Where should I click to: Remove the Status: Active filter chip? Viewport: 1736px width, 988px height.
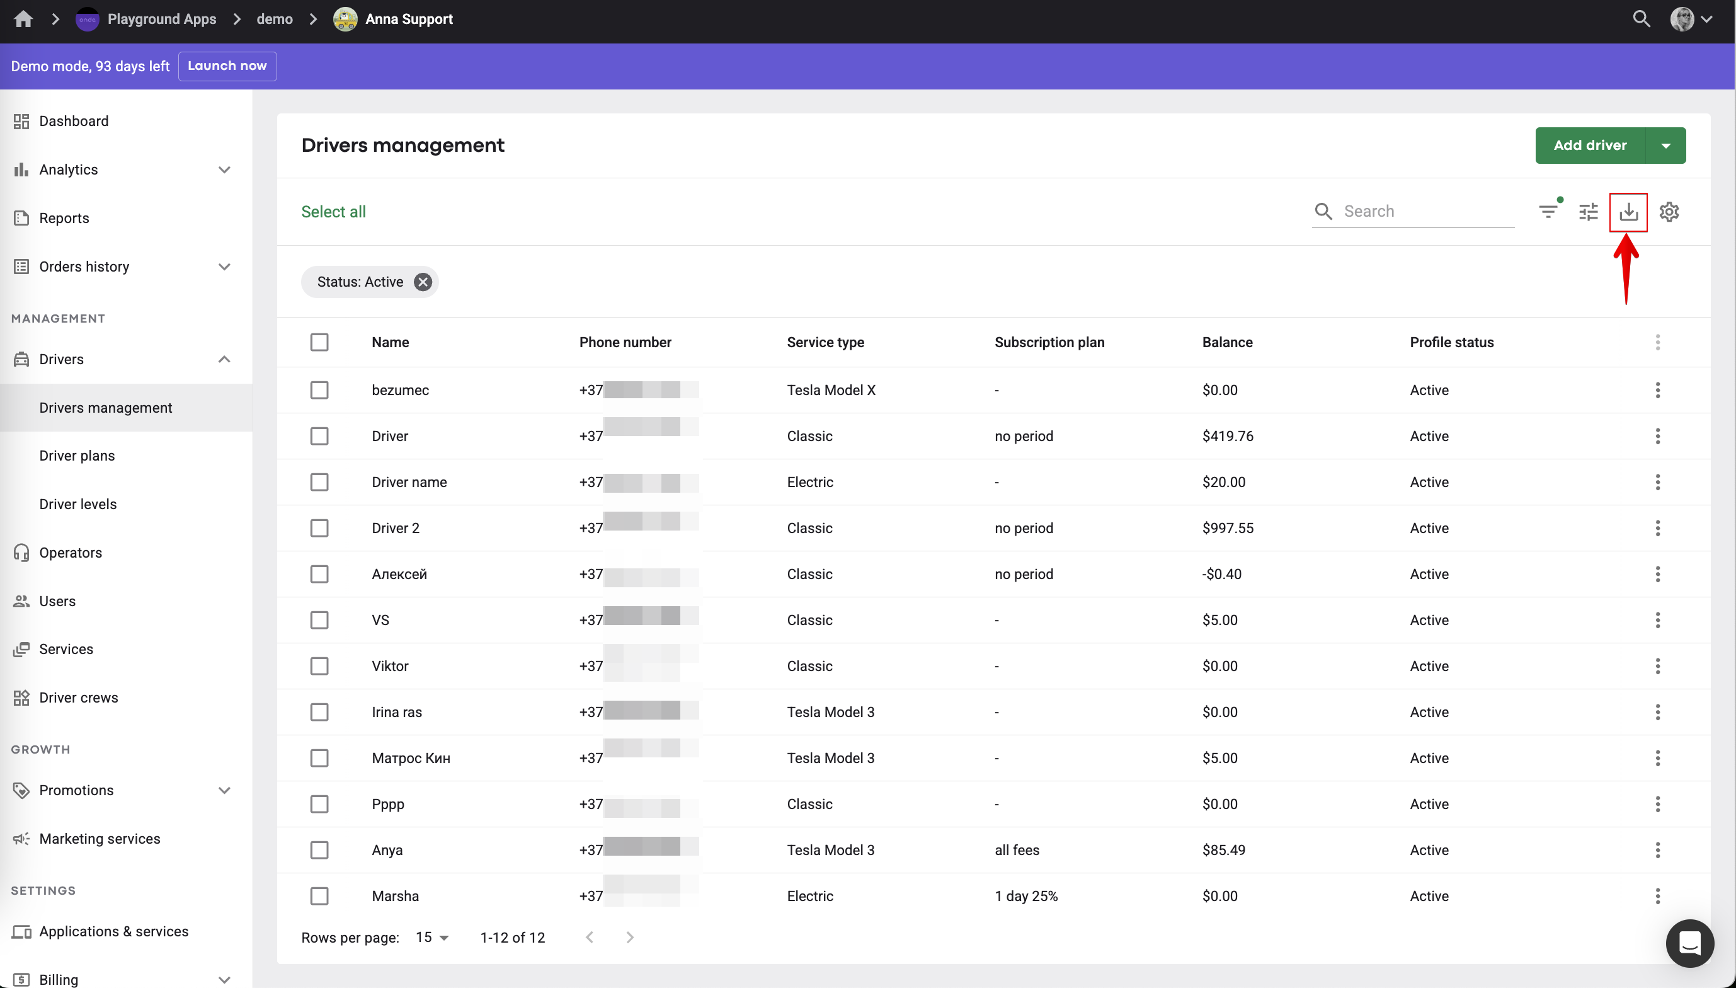coord(423,282)
